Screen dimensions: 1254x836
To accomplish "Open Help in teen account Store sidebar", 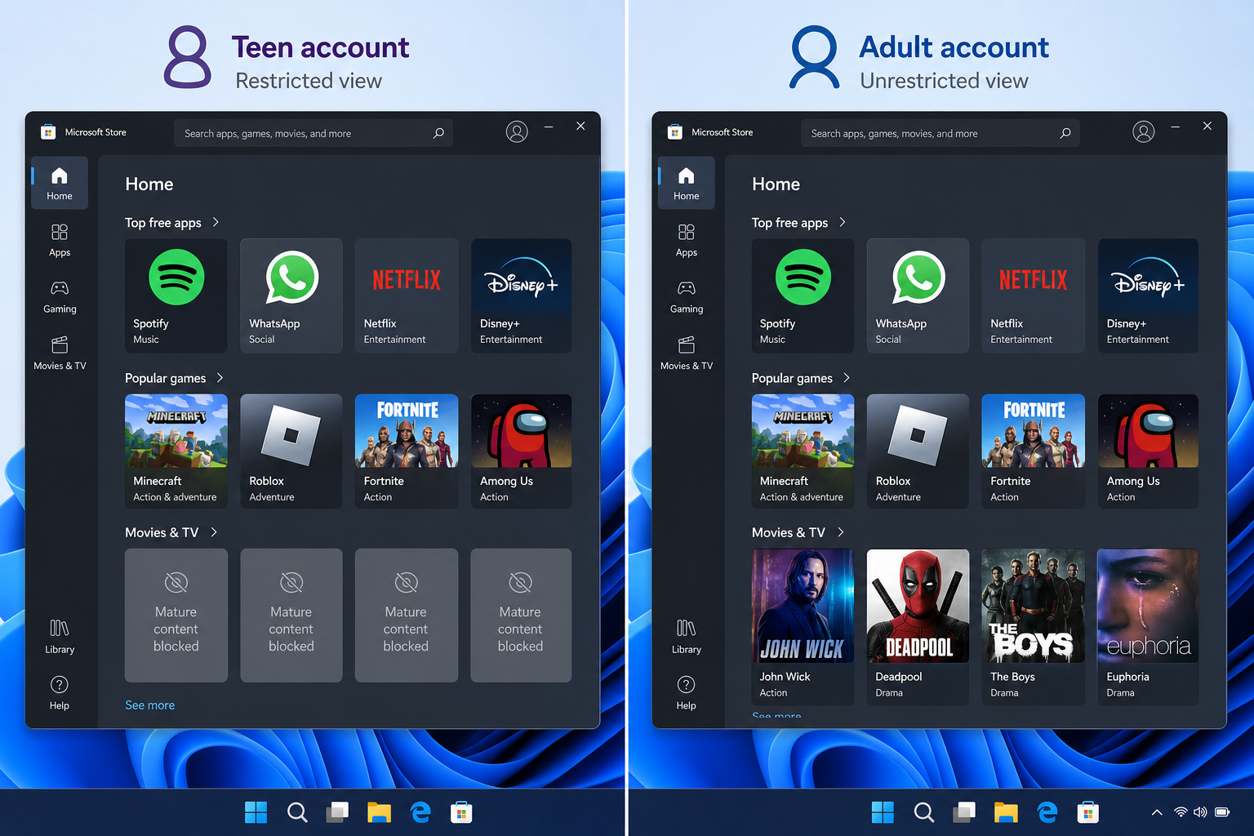I will [60, 693].
